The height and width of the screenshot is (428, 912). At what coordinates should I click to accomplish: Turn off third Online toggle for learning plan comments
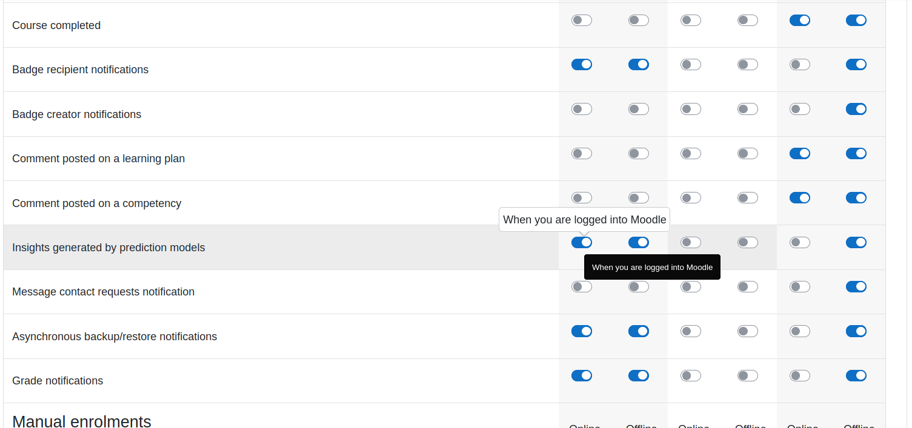(800, 154)
